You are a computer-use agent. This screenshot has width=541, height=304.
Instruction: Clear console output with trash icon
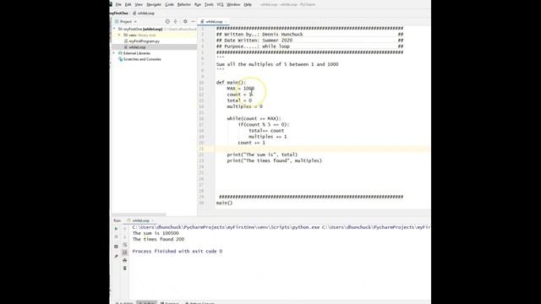click(125, 269)
